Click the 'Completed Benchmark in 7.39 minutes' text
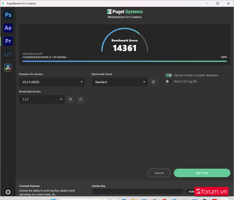The image size is (234, 200). pos(44,57)
